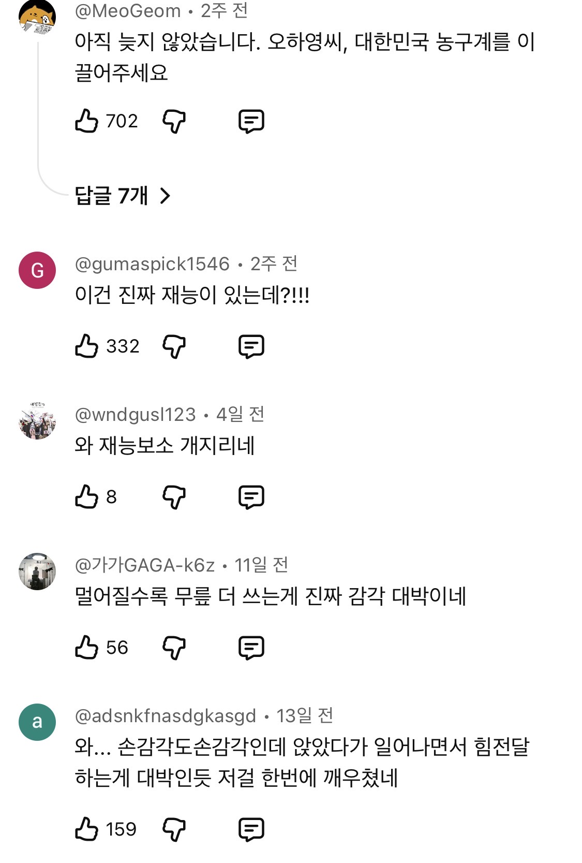Like the @MeoGeom comment
Viewport: 582px width, 863px height.
[x=86, y=121]
